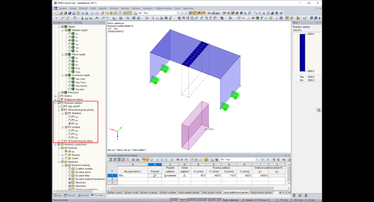Click the zoom magnifier icon beside the panel
The image size is (374, 202).
point(319,110)
